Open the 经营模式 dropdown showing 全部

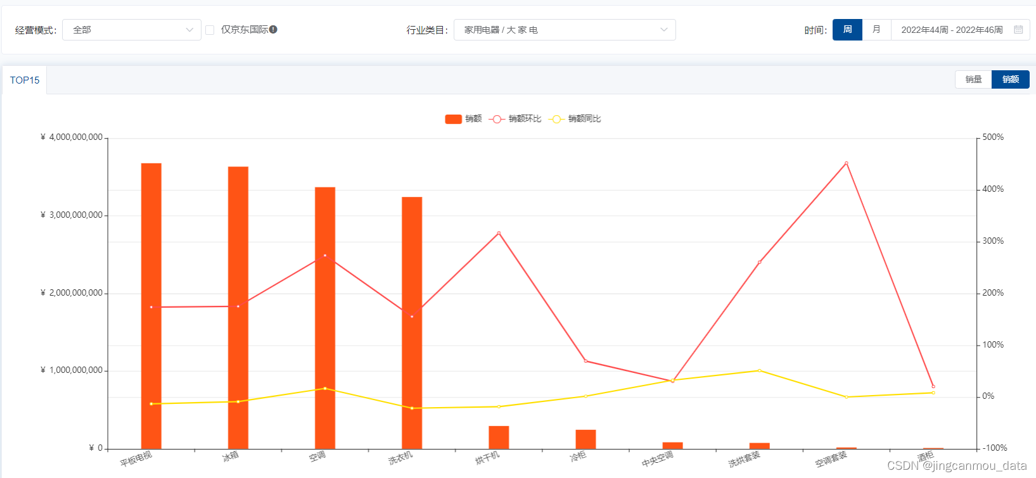[x=132, y=30]
